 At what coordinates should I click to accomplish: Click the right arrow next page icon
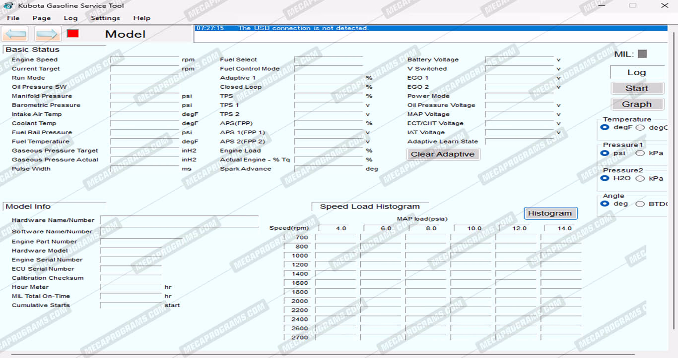[x=48, y=34]
